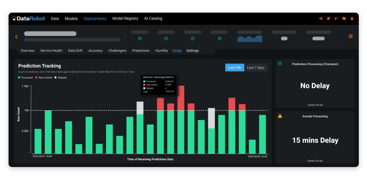
Task: Switch to the Data Drift tab
Action: (75, 51)
